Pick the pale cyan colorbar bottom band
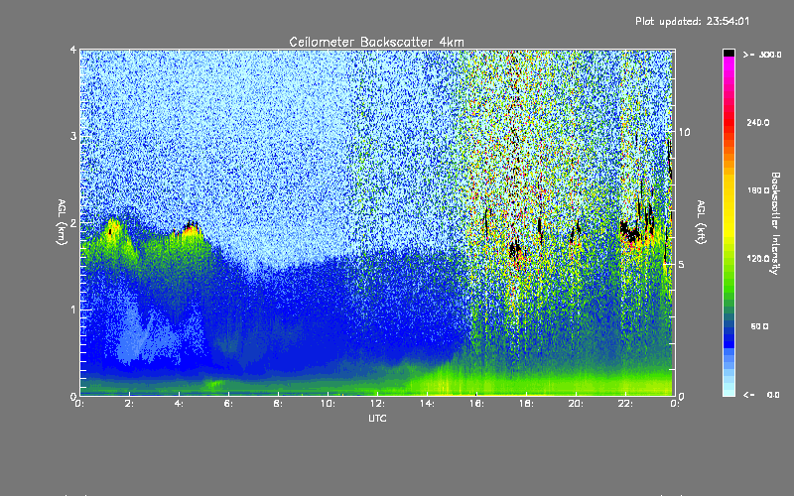Screen dimensions: 794x496 728,391
